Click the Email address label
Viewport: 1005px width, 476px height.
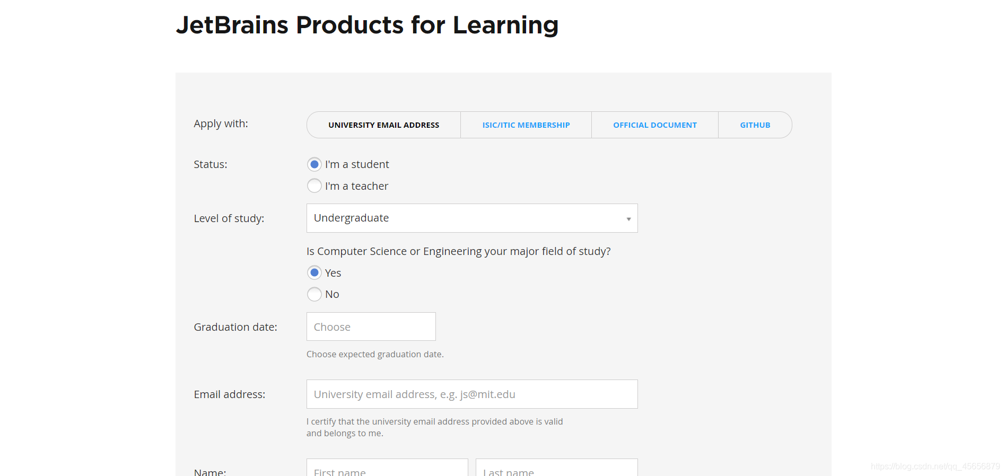point(230,394)
